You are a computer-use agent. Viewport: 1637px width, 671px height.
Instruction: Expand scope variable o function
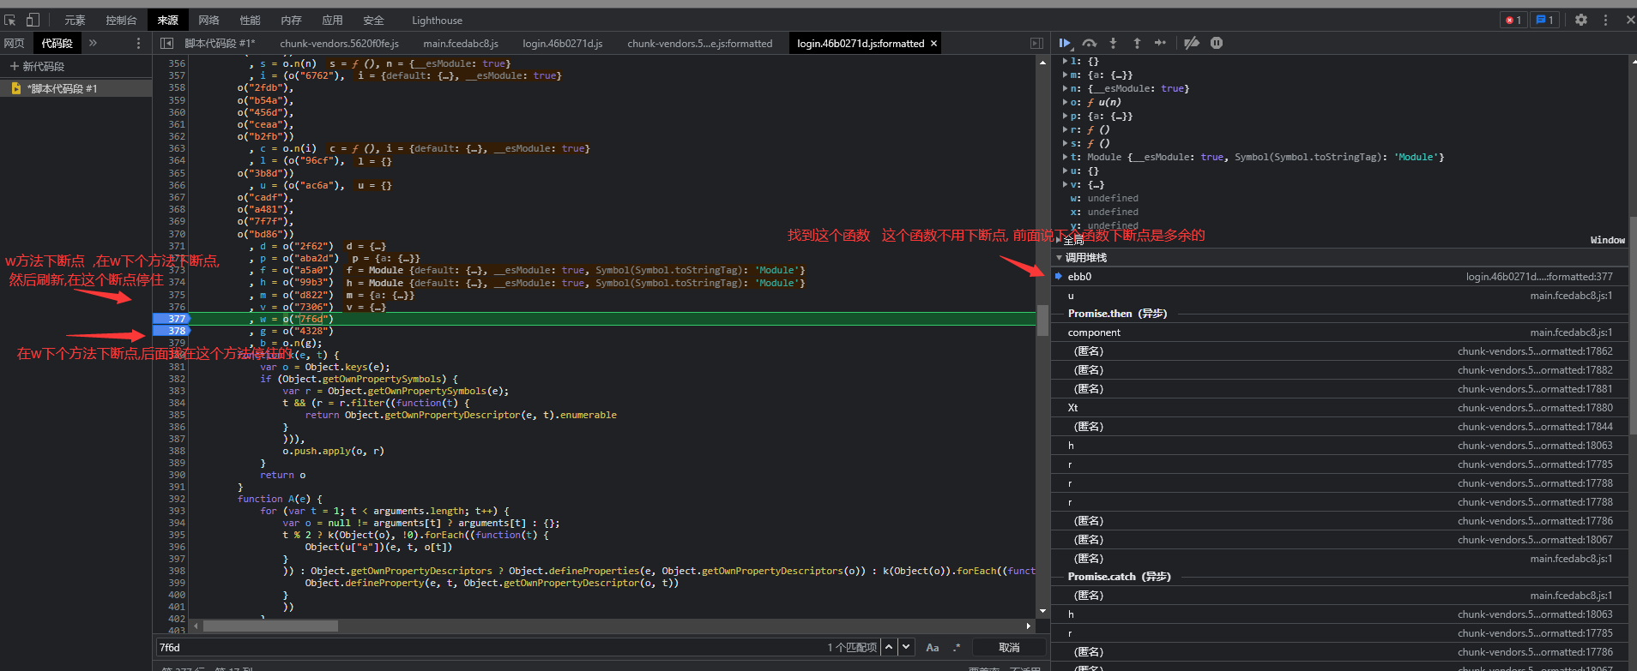[1066, 102]
